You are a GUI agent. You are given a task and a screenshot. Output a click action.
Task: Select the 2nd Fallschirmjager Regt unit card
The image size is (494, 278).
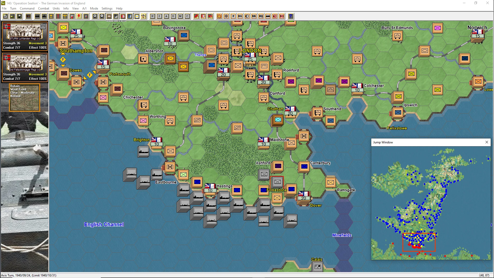click(x=25, y=67)
